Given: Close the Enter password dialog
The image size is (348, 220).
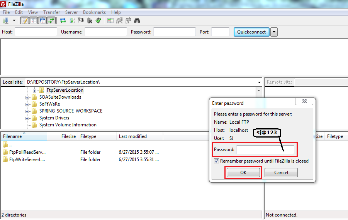Looking at the screenshot, I should click(304, 101).
